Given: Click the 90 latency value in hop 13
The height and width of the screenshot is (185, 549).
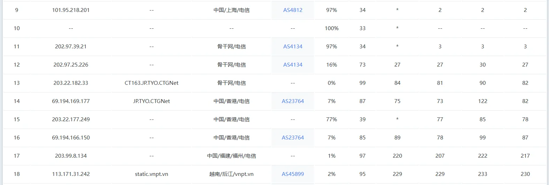Looking at the screenshot, I should point(483,83).
